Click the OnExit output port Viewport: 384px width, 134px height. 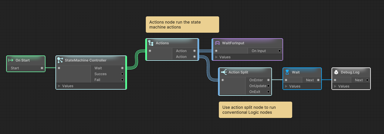(x=268, y=92)
